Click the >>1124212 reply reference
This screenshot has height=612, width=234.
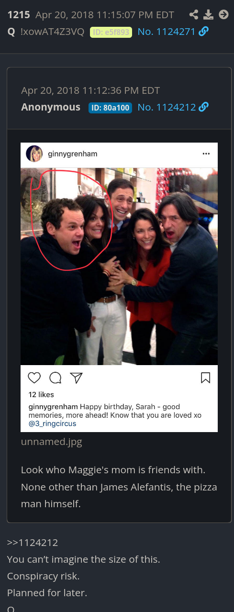(x=33, y=543)
